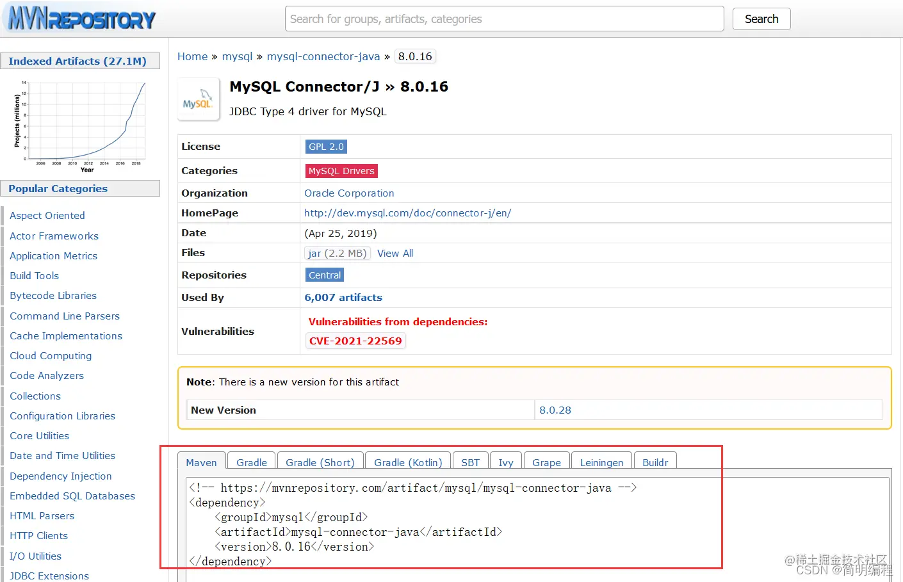The width and height of the screenshot is (903, 582).
Task: Open the dev.mysql.com homepage link
Action: tap(407, 213)
